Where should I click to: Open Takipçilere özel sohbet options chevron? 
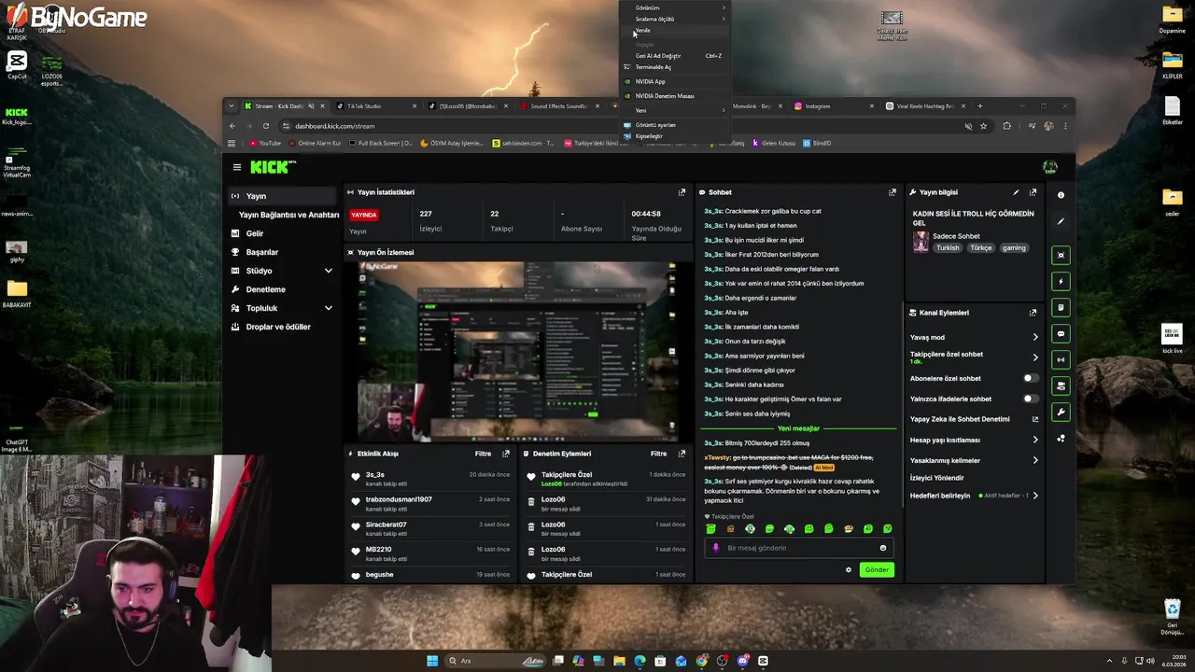pyautogui.click(x=1034, y=357)
